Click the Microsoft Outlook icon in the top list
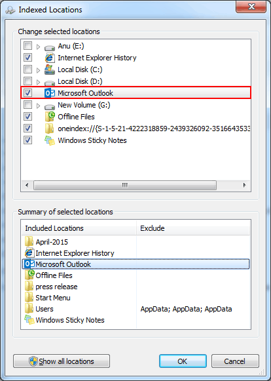The width and height of the screenshot is (271, 381). (x=50, y=93)
